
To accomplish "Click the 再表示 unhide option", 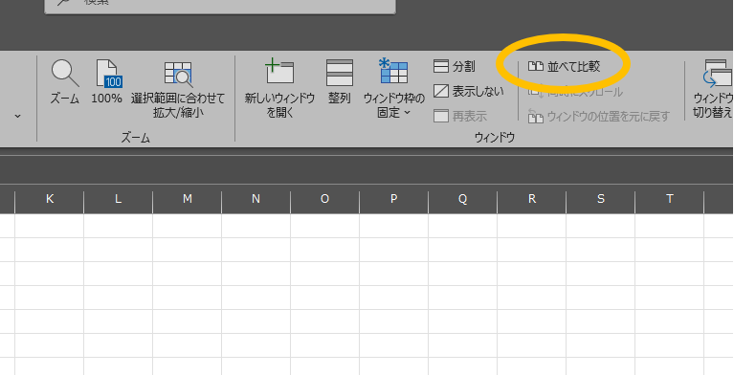I will coord(460,116).
